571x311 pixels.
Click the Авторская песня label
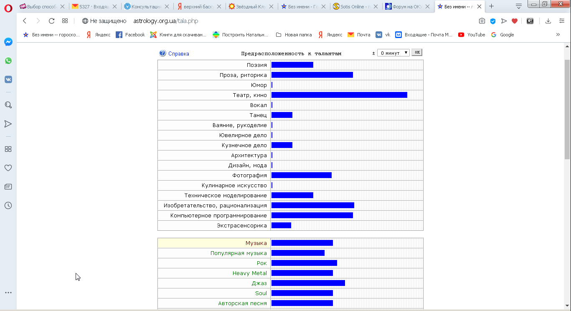click(242, 303)
